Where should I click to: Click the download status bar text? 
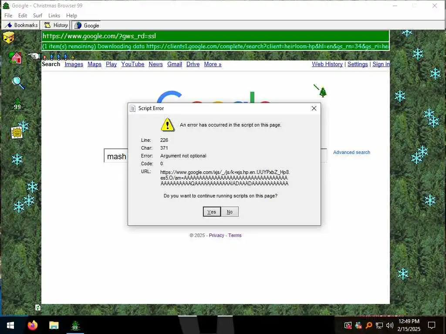[x=215, y=46]
